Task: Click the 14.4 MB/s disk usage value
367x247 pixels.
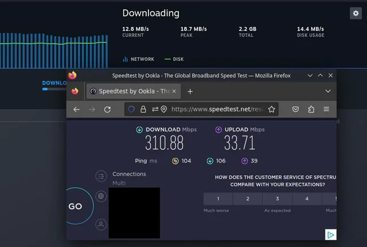Action: 311,29
